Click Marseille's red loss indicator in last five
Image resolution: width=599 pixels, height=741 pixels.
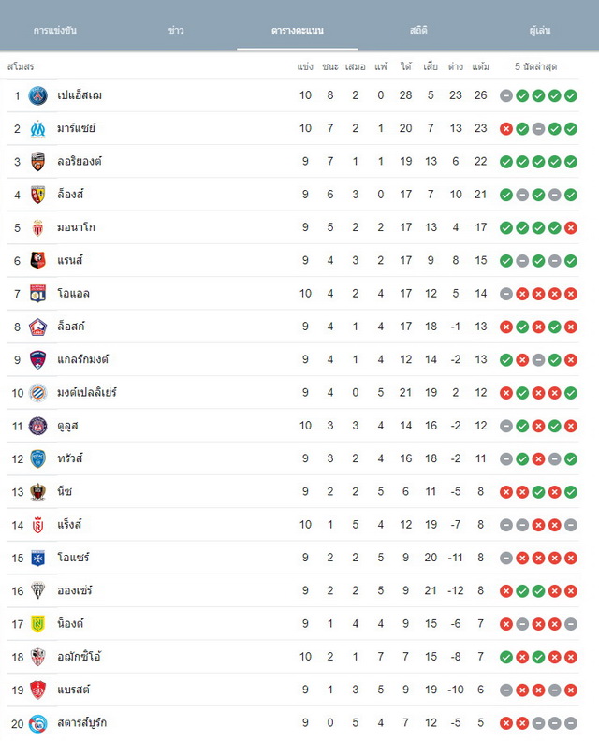506,129
